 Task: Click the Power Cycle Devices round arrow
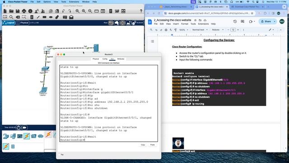(x=19, y=128)
